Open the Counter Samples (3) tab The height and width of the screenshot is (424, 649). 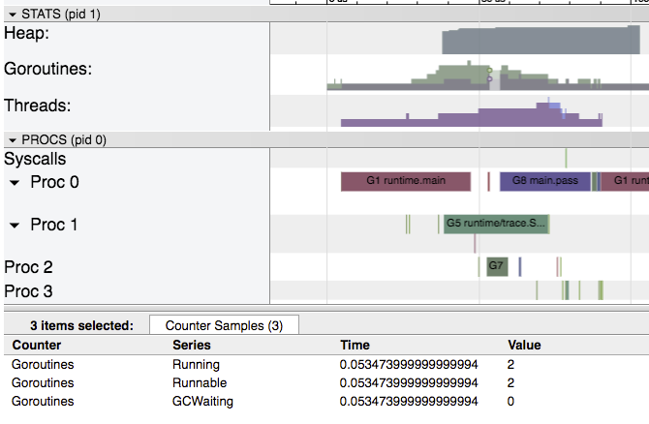coord(224,325)
